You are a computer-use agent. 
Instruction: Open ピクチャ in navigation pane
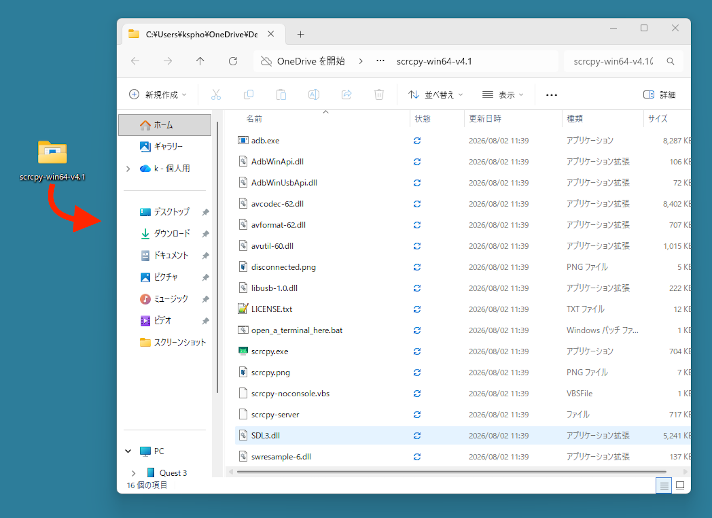165,277
